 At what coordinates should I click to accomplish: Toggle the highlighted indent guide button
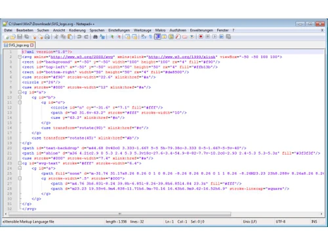pos(157,37)
